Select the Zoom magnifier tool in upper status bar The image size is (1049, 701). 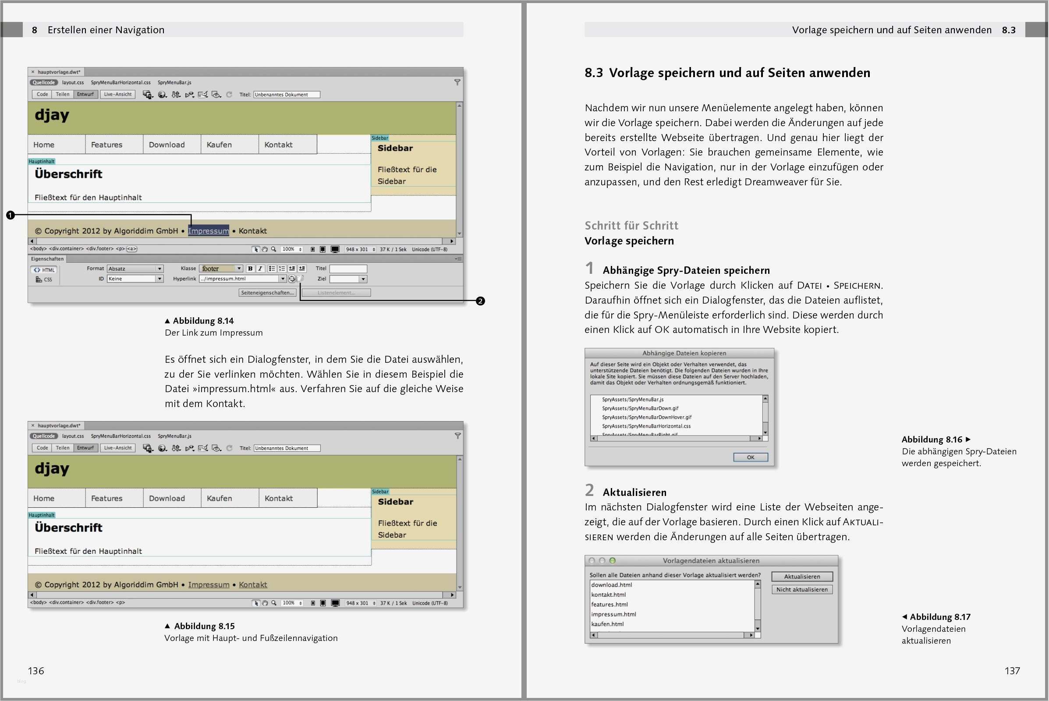click(x=274, y=249)
